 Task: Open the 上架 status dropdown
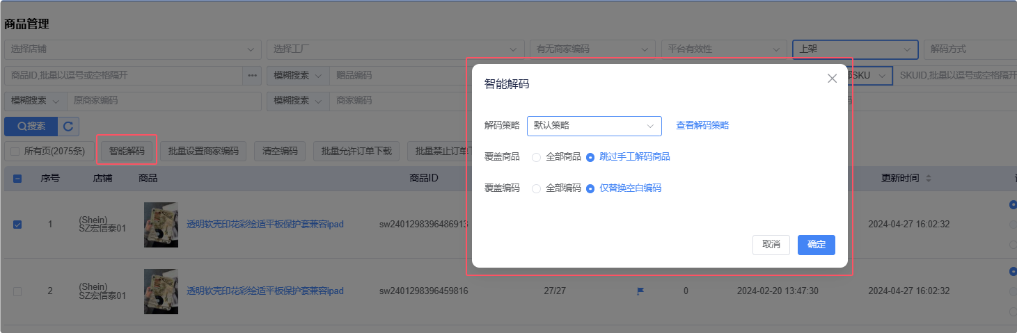[x=856, y=49]
